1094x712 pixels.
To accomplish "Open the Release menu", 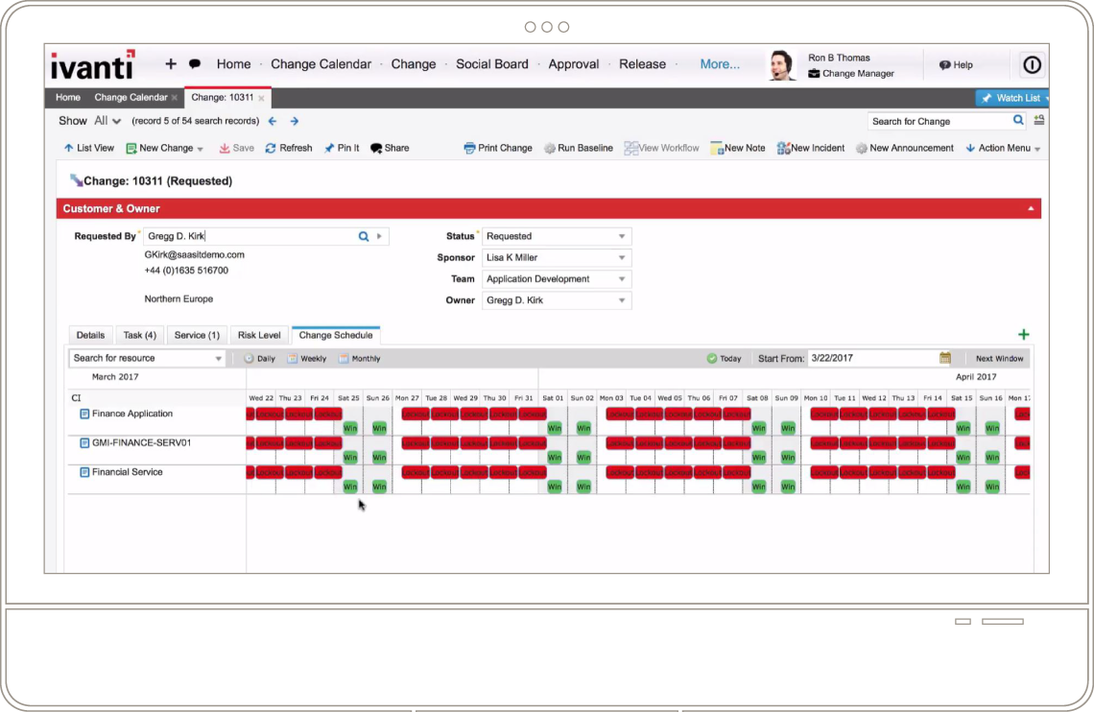I will coord(643,64).
